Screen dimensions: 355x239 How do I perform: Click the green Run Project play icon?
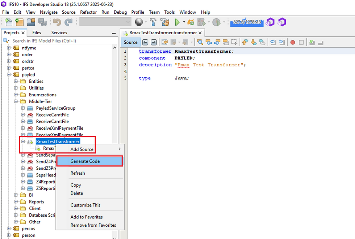click(x=177, y=22)
